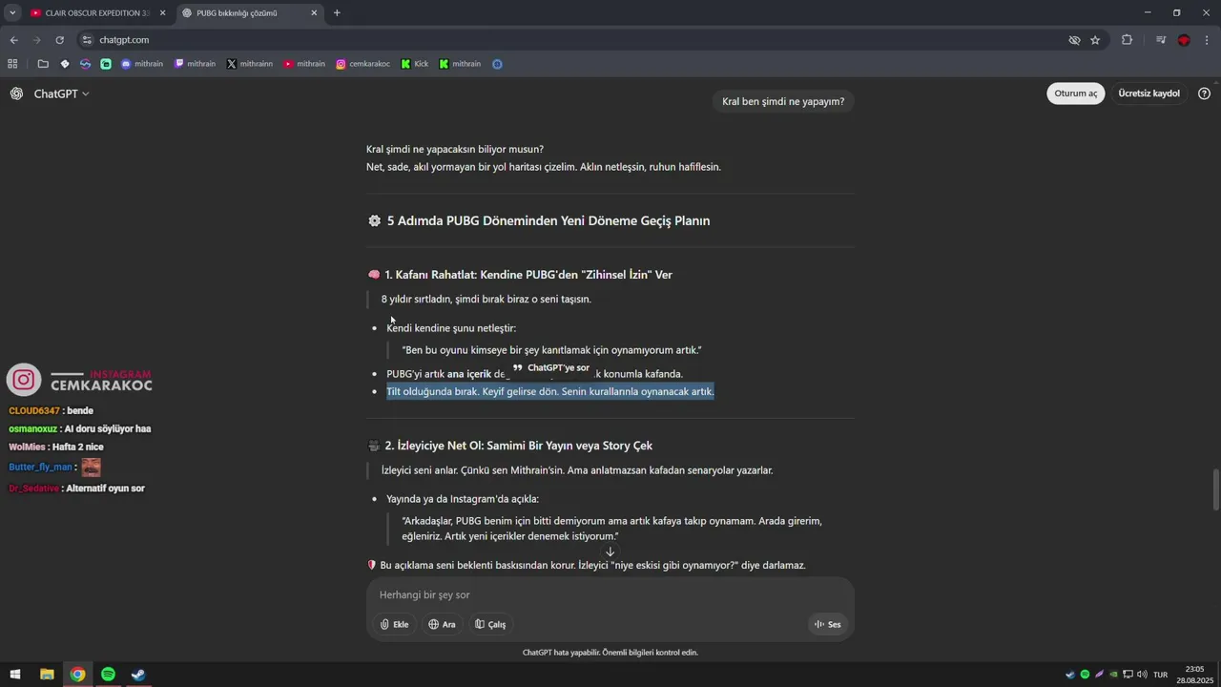Open Chrome from the taskbar
The image size is (1221, 687).
coord(77,675)
